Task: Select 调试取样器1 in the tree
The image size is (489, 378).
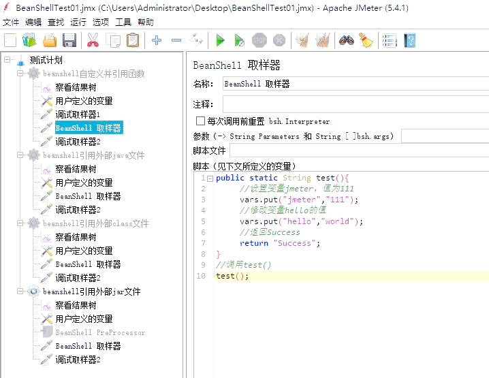Action: [x=78, y=114]
